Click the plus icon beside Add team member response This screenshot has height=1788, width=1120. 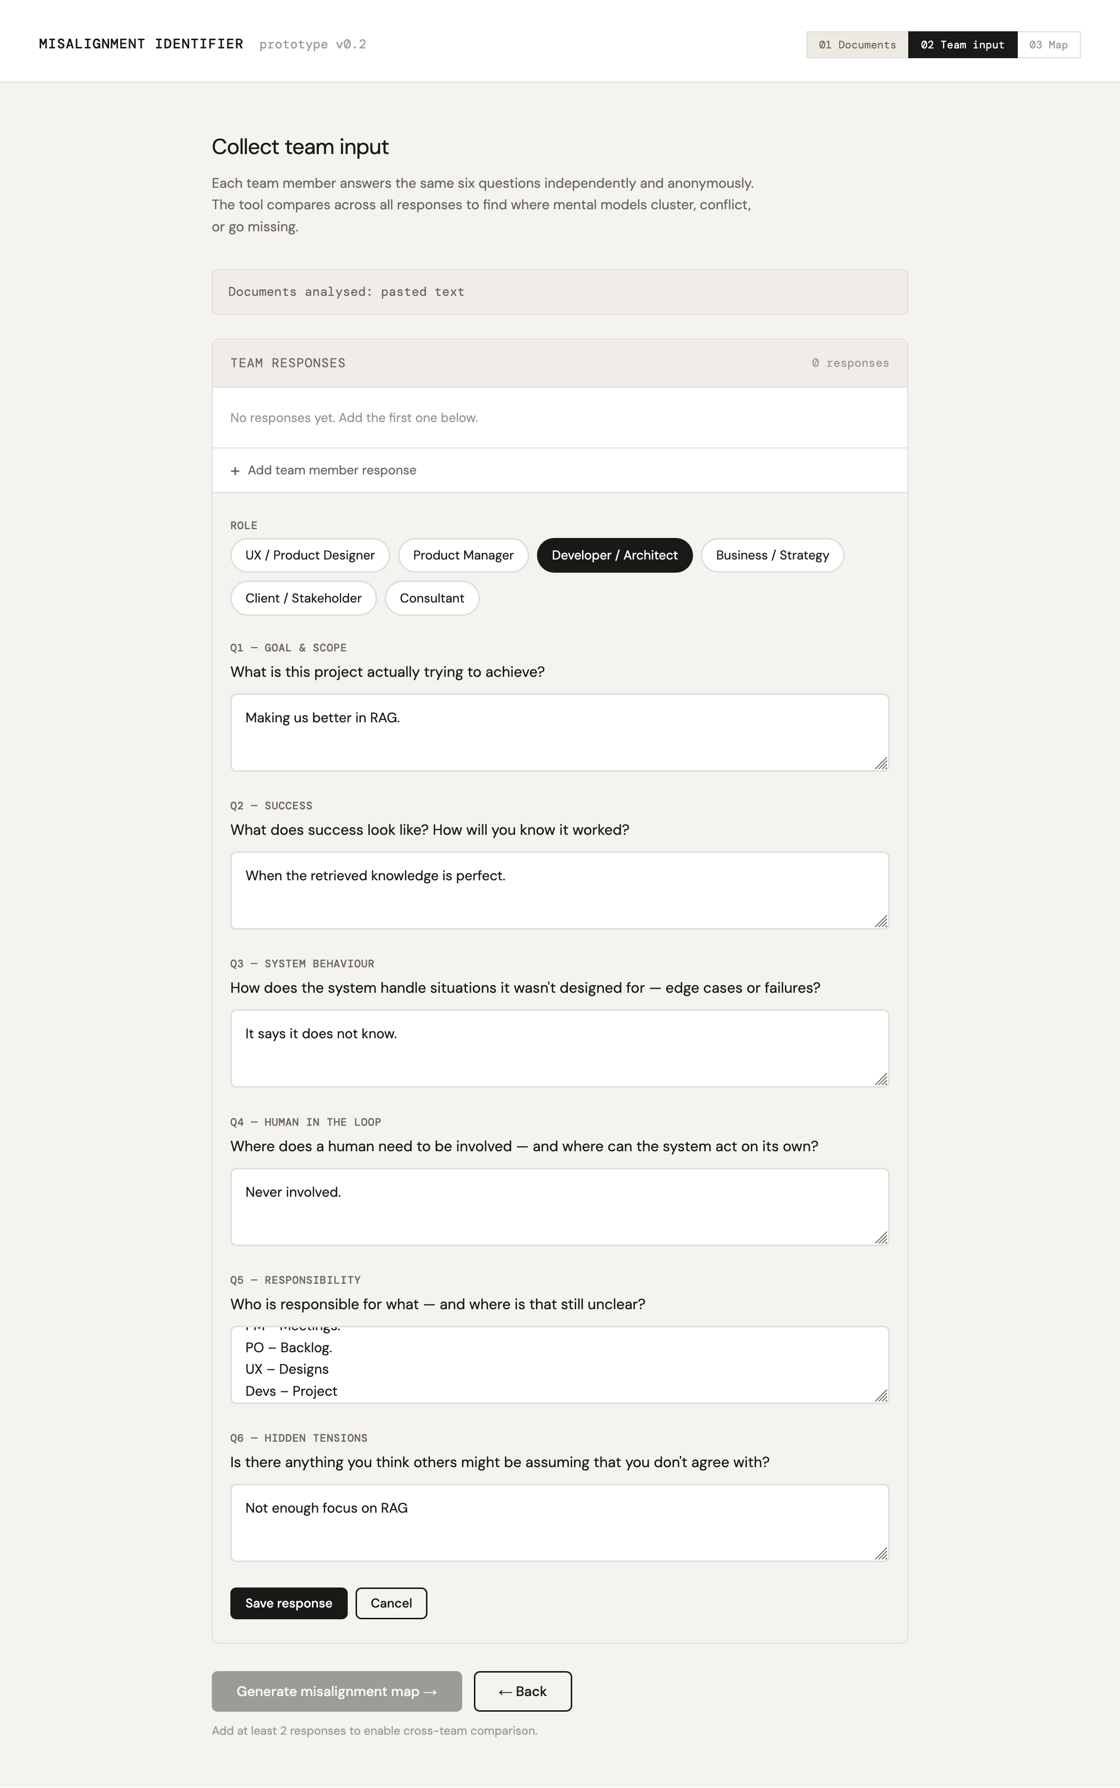pos(235,471)
